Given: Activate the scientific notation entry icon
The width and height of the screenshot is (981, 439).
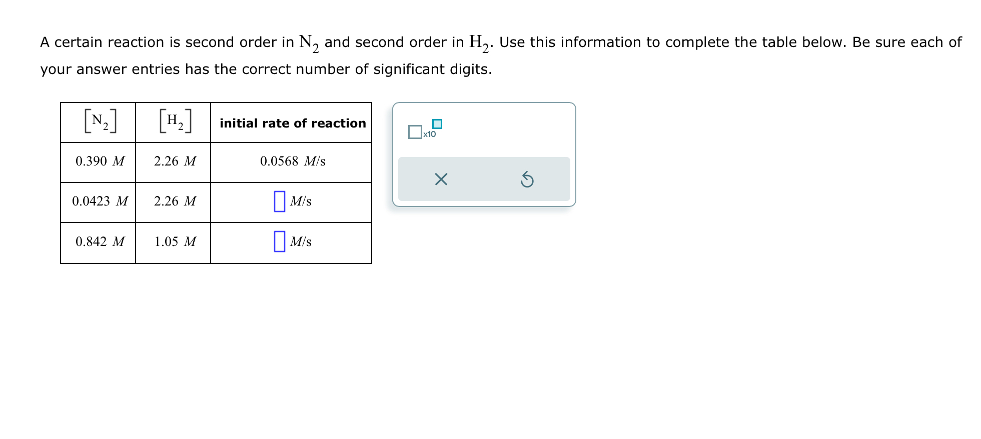Looking at the screenshot, I should 424,131.
